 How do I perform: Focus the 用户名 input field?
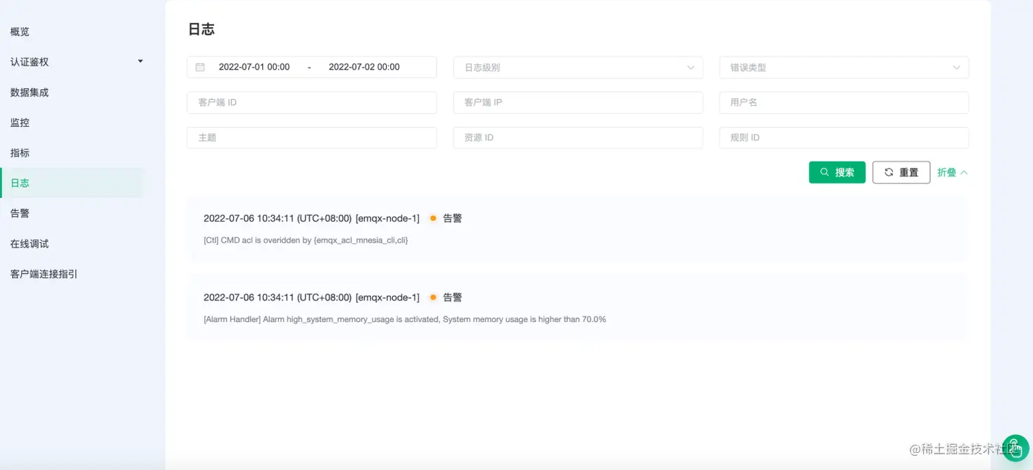(844, 102)
